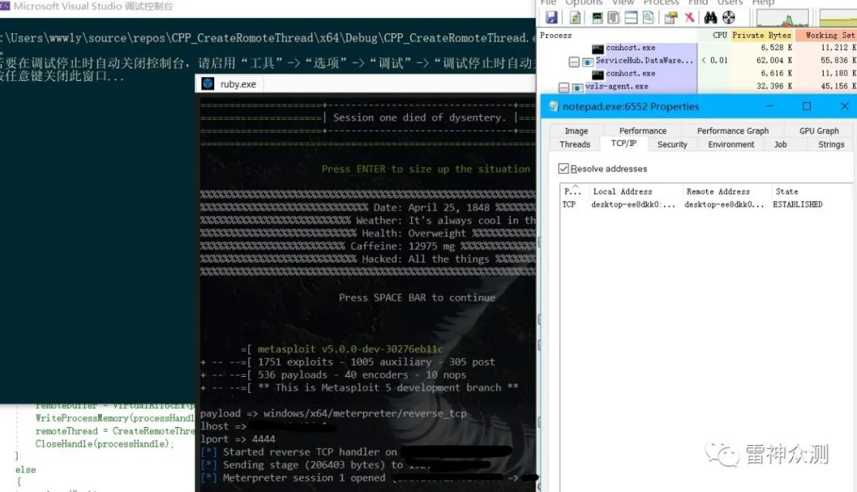
Task: Click the "Press SPACE BAR to continue" text
Action: (x=417, y=298)
